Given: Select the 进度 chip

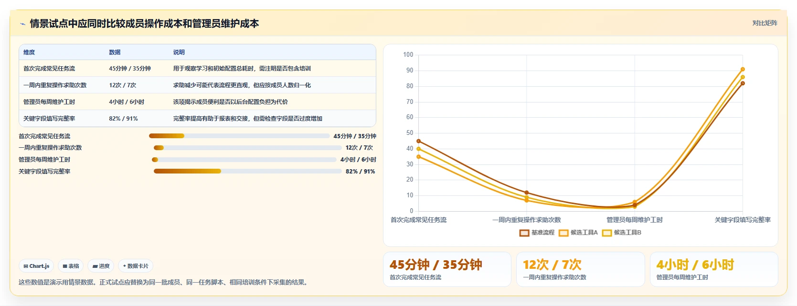Looking at the screenshot, I should point(101,266).
